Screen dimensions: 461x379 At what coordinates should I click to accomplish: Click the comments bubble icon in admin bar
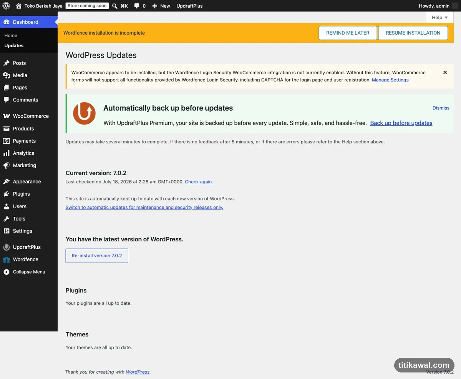tap(137, 6)
